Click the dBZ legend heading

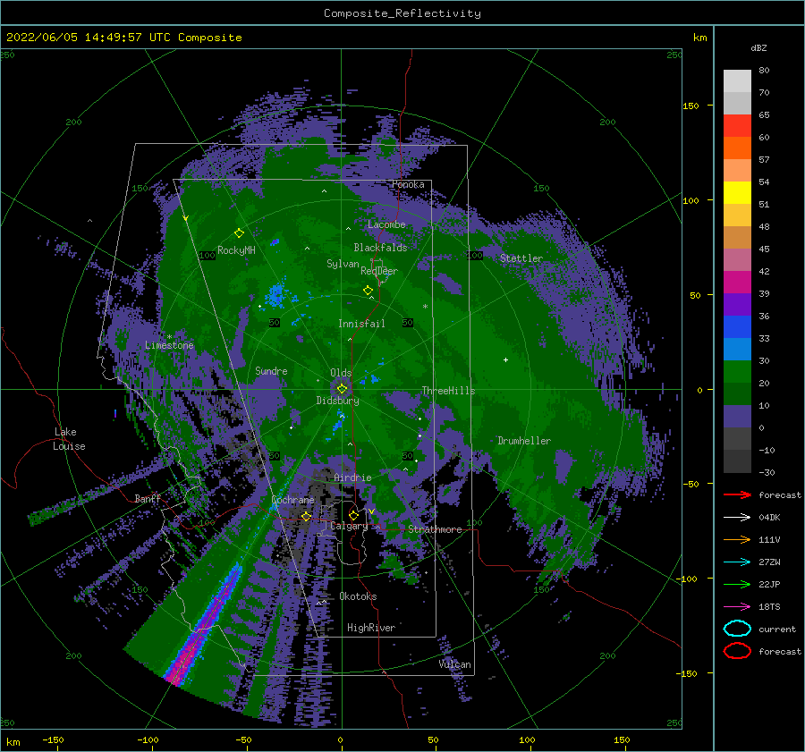(x=758, y=47)
